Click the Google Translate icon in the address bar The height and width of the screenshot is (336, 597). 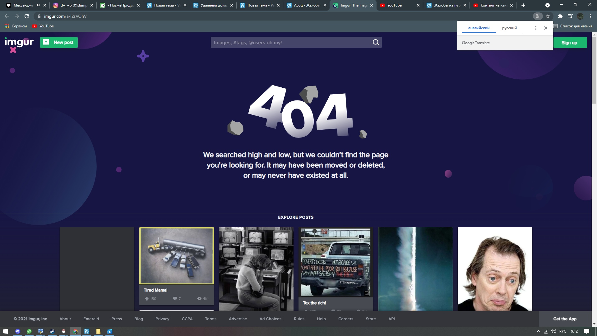pyautogui.click(x=538, y=16)
